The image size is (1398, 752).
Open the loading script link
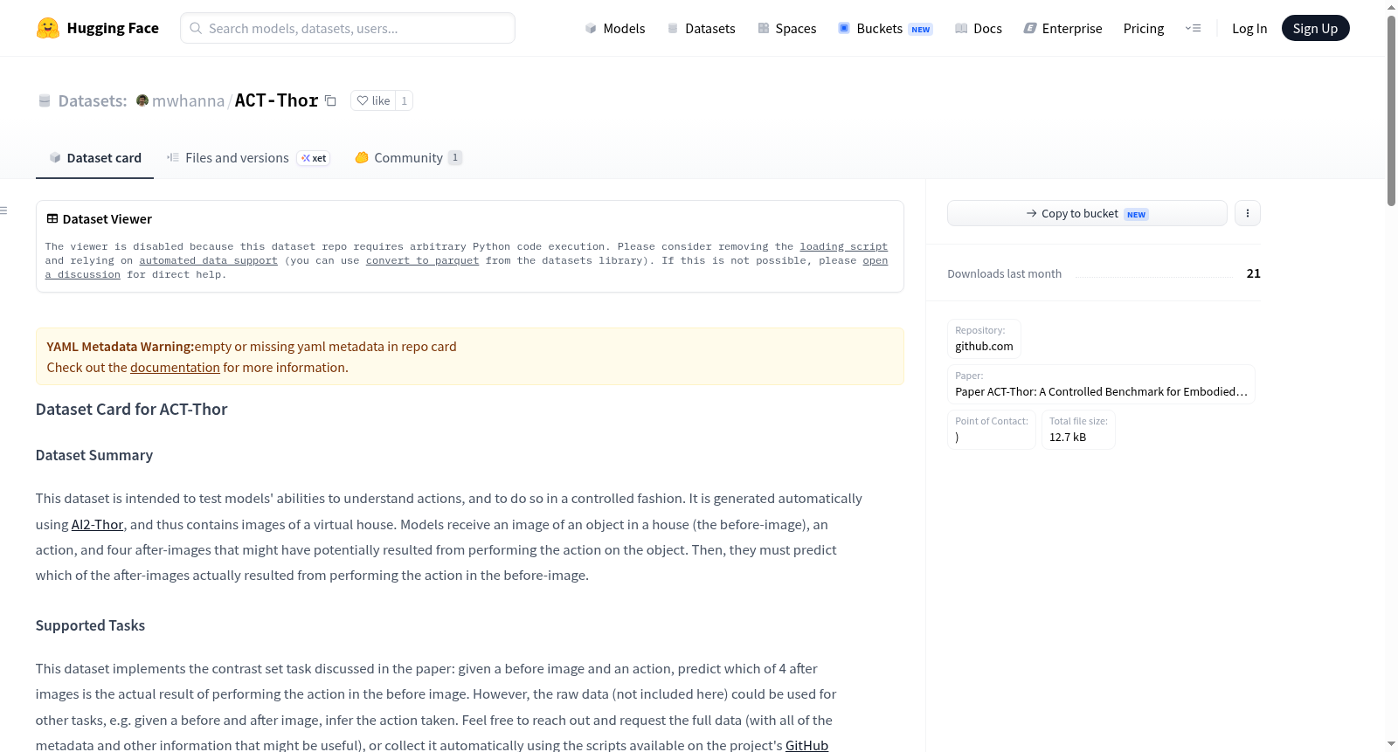tap(843, 247)
